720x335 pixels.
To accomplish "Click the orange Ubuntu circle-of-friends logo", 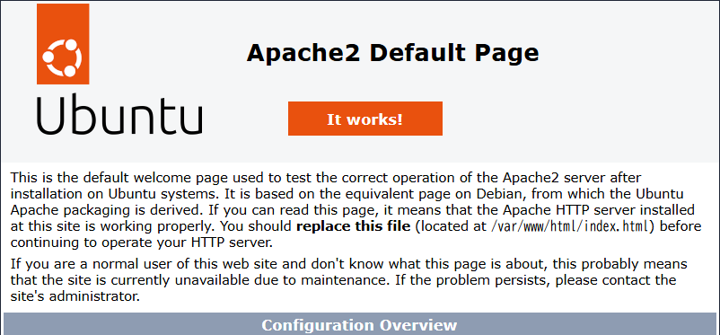I will coord(63,44).
